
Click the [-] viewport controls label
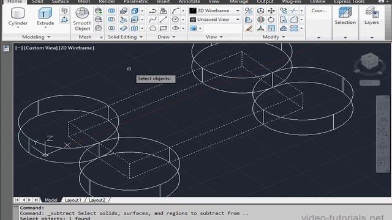click(x=19, y=48)
